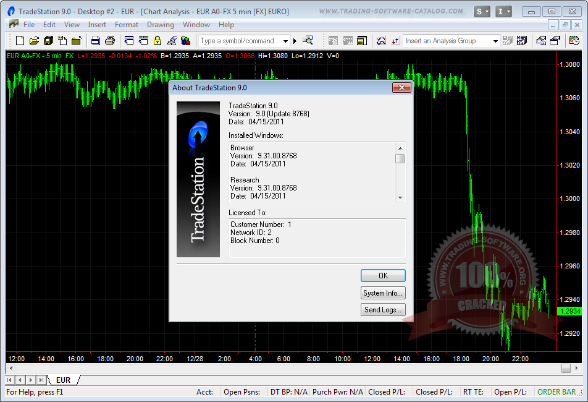The image size is (588, 402).
Task: Click the symbol lookup magnifier icon
Action: pyautogui.click(x=308, y=41)
